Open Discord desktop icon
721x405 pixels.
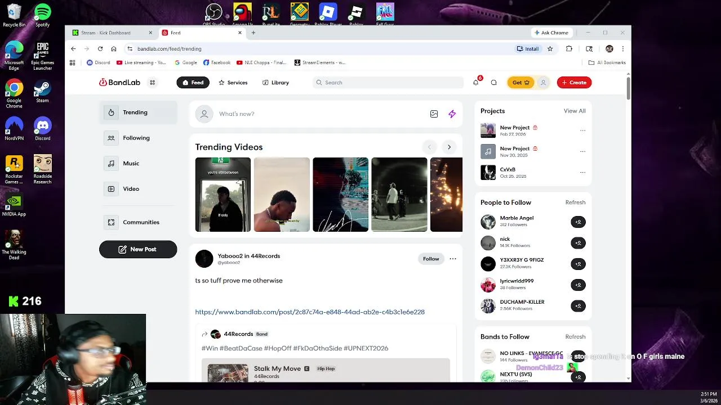(42, 129)
